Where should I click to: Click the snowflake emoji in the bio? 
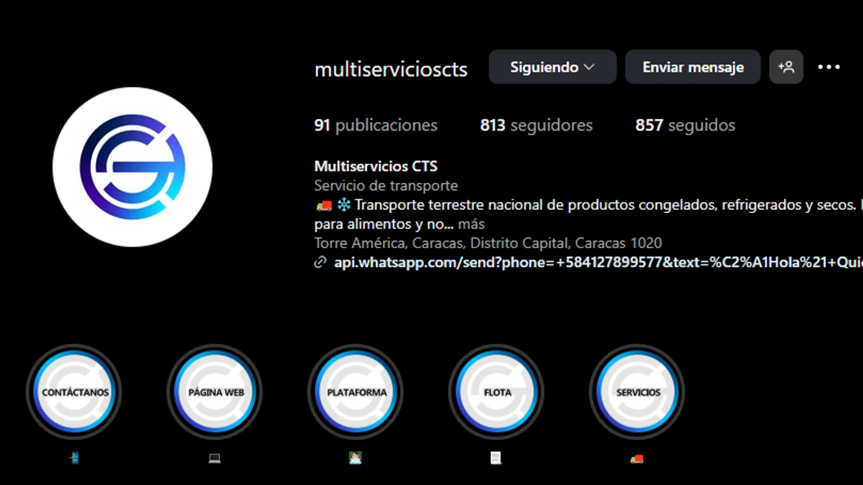tap(344, 205)
